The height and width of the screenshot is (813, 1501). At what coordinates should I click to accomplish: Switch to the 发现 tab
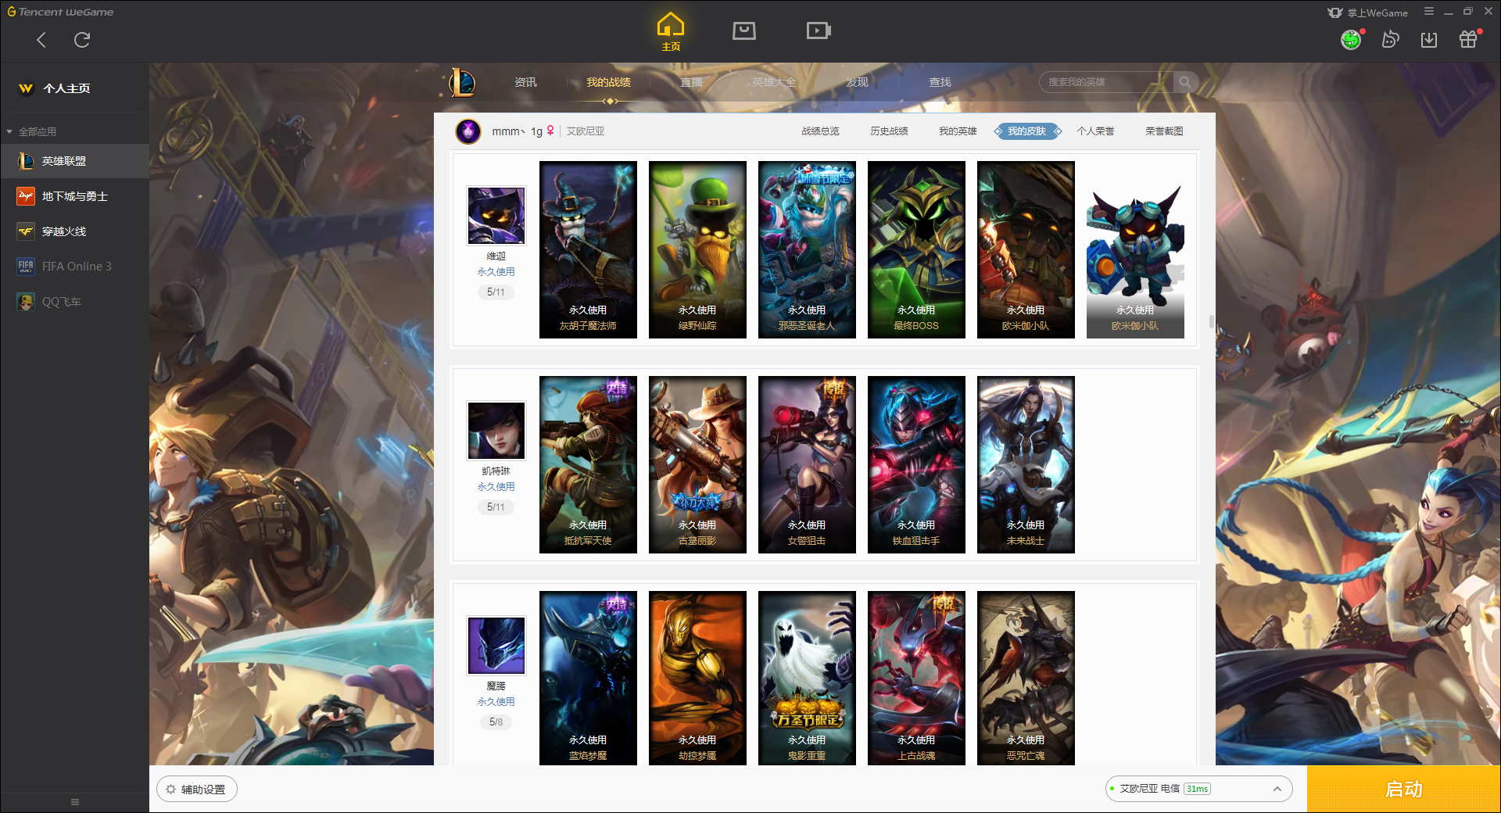pos(857,82)
